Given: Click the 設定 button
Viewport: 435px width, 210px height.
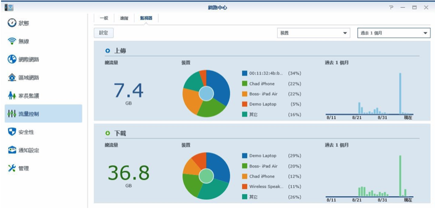Looking at the screenshot, I should click(104, 33).
